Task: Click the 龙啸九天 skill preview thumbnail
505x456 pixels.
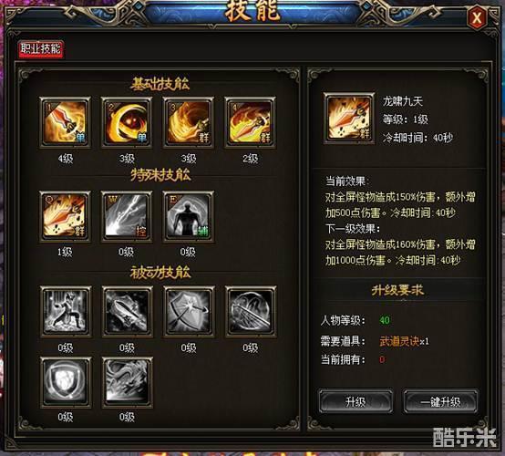Action: 349,119
